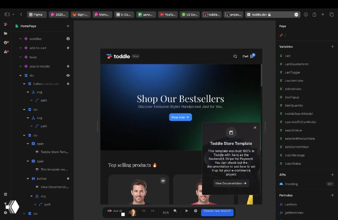338x220 pixels.
Task: Click the undo arrows in bottom toolbar
Action: [x=144, y=211]
